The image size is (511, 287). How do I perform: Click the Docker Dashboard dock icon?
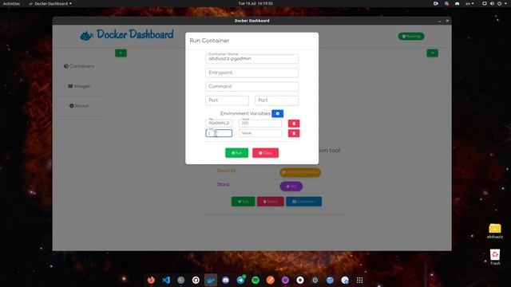click(211, 280)
